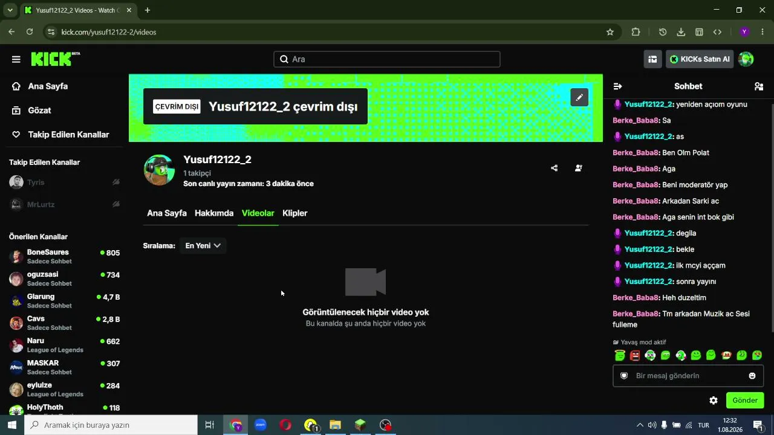The height and width of the screenshot is (435, 774).
Task: Collapse the Sohbet chat panel
Action: [617, 86]
